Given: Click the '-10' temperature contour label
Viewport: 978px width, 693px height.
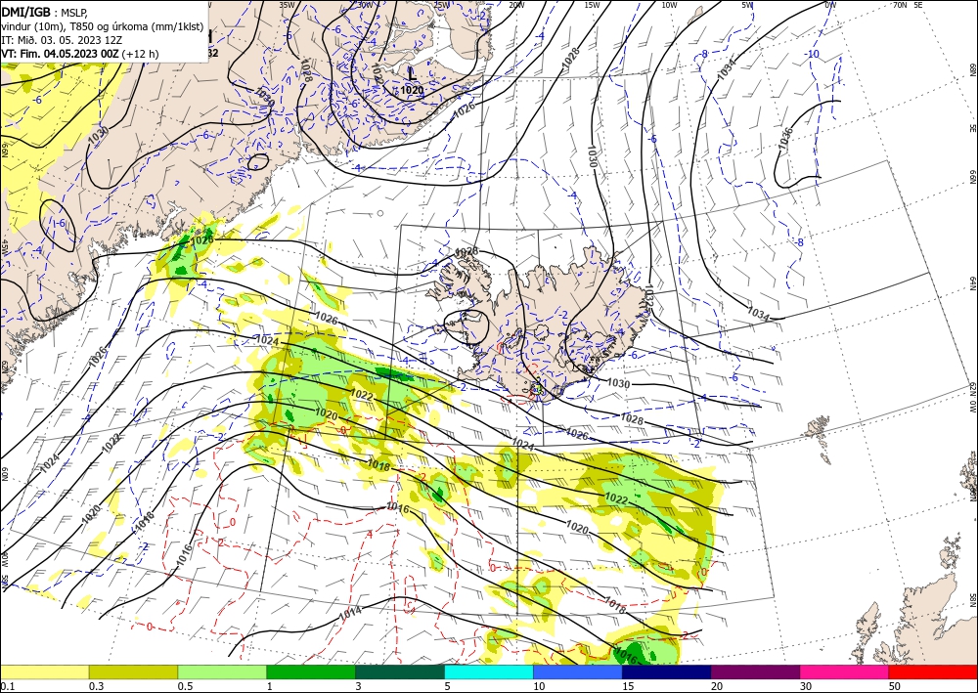Looking at the screenshot, I should [813, 54].
